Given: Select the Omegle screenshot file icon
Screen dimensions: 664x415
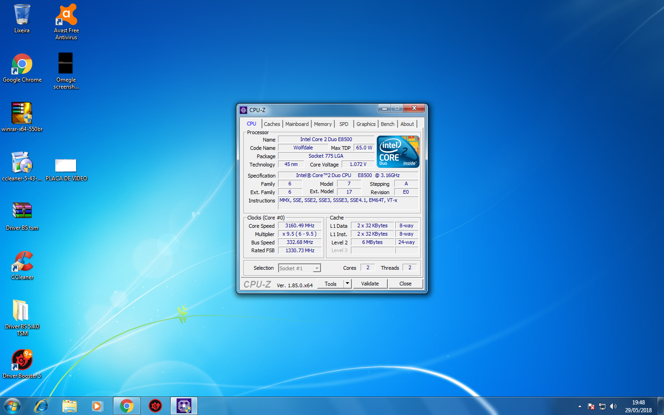Looking at the screenshot, I should click(66, 71).
